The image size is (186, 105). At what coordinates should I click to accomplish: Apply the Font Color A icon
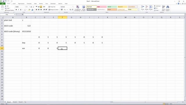[x=32, y=10]
